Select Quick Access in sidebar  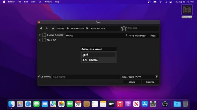pyautogui.click(x=55, y=35)
